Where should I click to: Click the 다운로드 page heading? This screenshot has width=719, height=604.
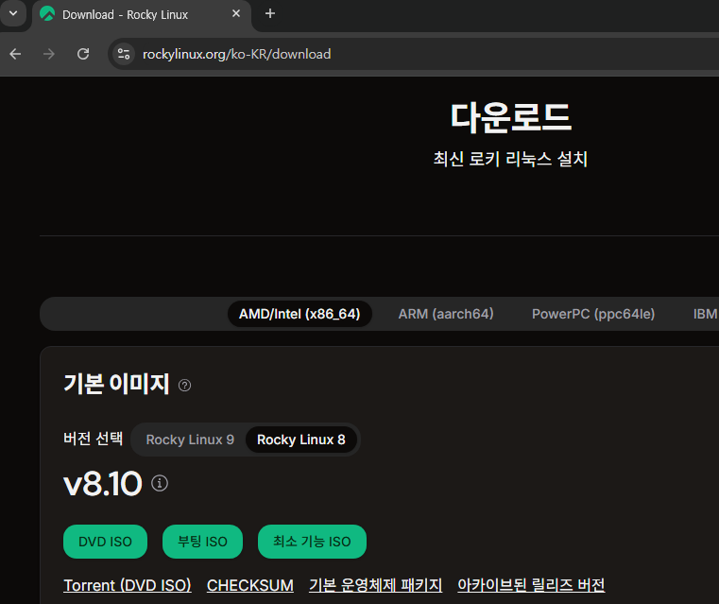click(x=511, y=117)
